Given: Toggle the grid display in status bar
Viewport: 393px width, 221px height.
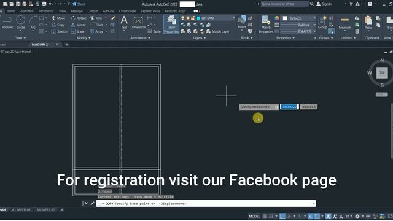Looking at the screenshot, I should [x=265, y=216].
